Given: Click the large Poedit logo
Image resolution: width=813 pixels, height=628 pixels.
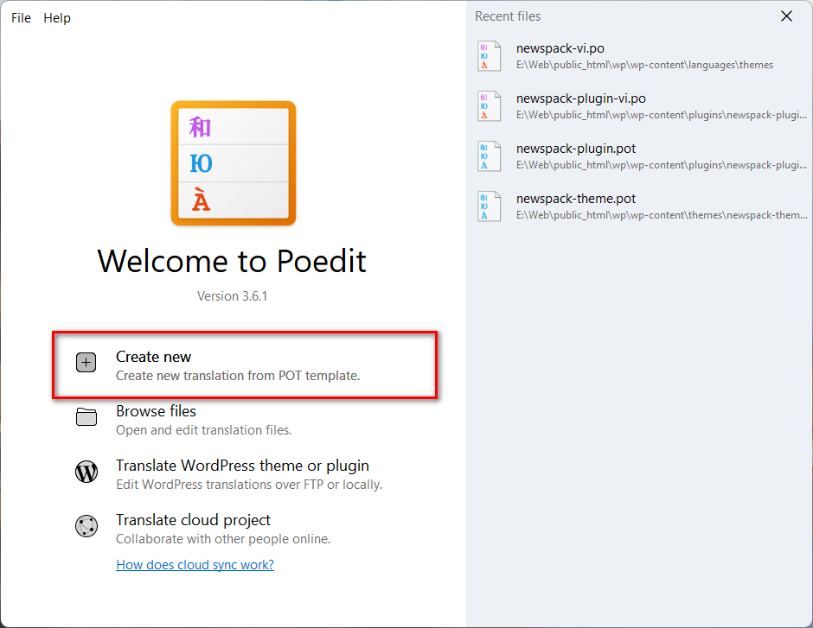Looking at the screenshot, I should point(234,163).
